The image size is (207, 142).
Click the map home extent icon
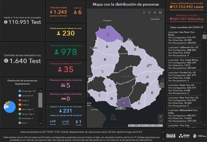(144, 13)
